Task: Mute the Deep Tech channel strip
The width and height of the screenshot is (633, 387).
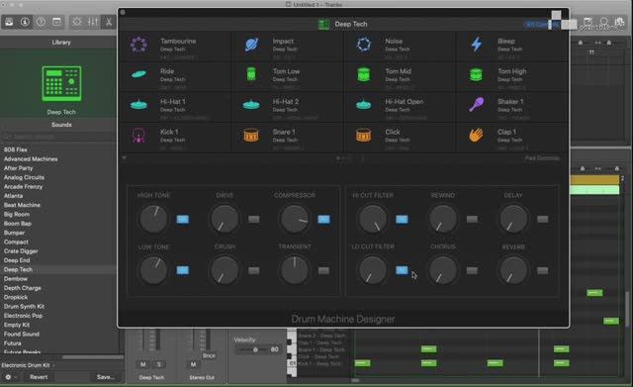Action: click(142, 364)
